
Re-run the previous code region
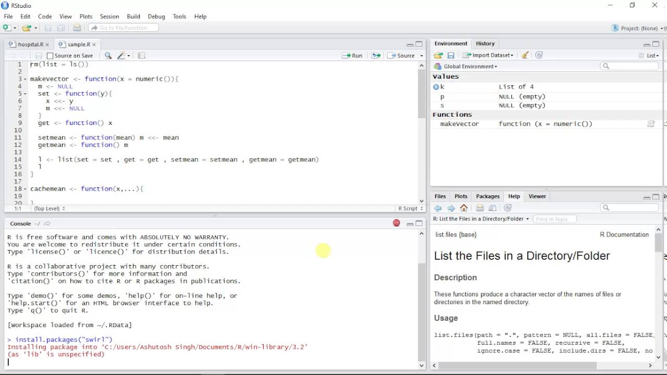click(x=376, y=55)
